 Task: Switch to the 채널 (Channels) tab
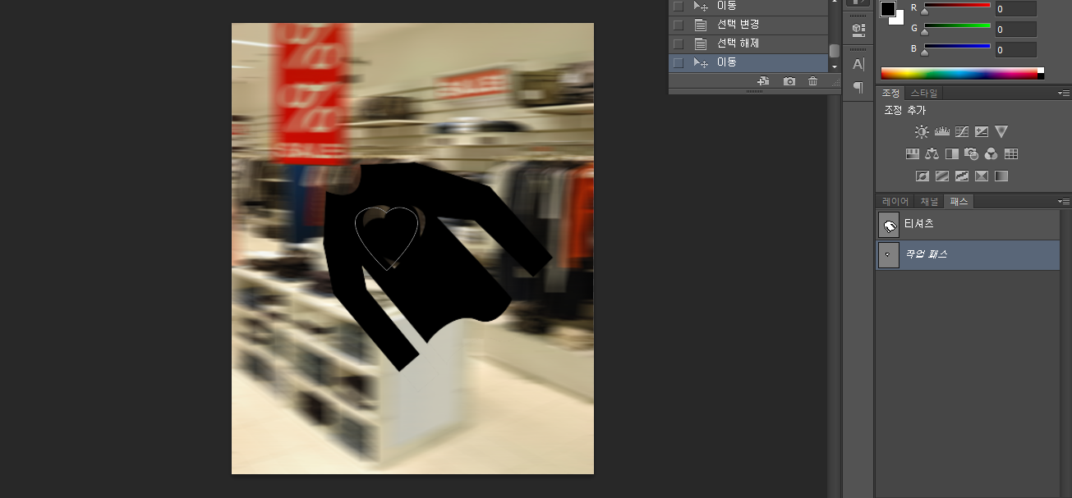(928, 201)
